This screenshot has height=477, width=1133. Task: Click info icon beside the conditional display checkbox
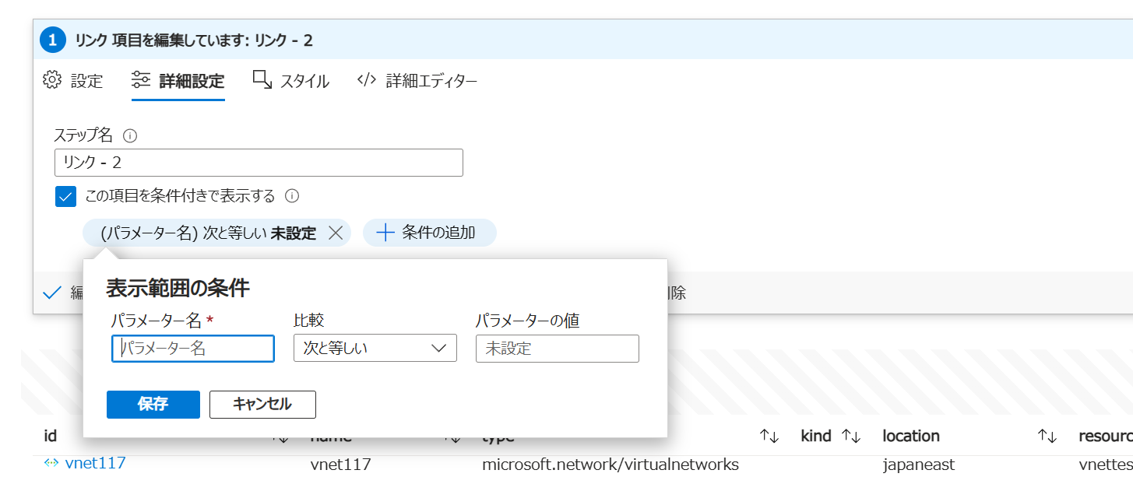tap(292, 196)
